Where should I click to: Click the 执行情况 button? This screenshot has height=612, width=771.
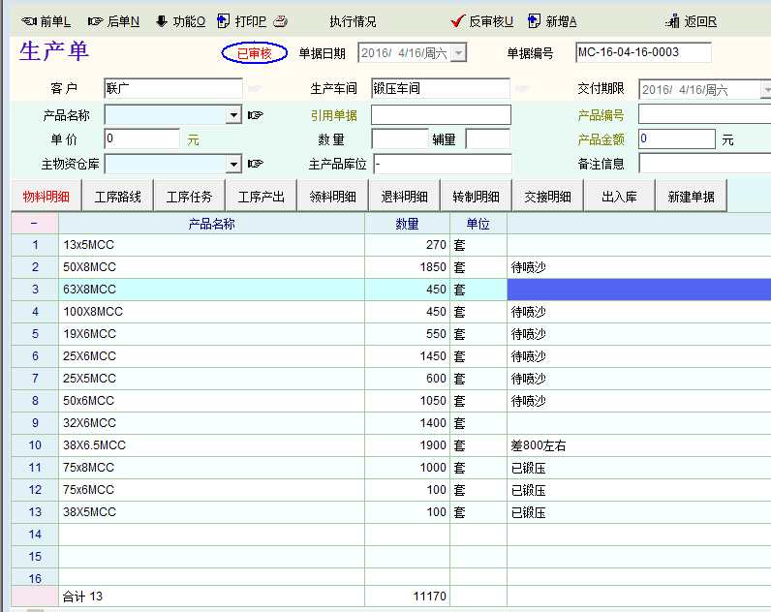pos(353,21)
